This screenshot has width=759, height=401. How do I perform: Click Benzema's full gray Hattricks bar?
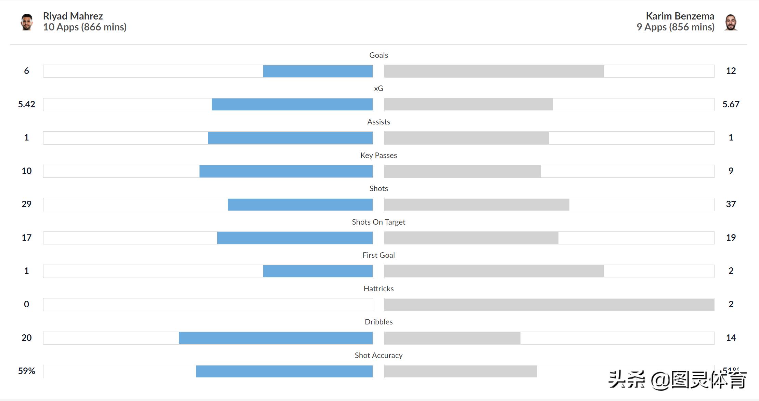(549, 305)
